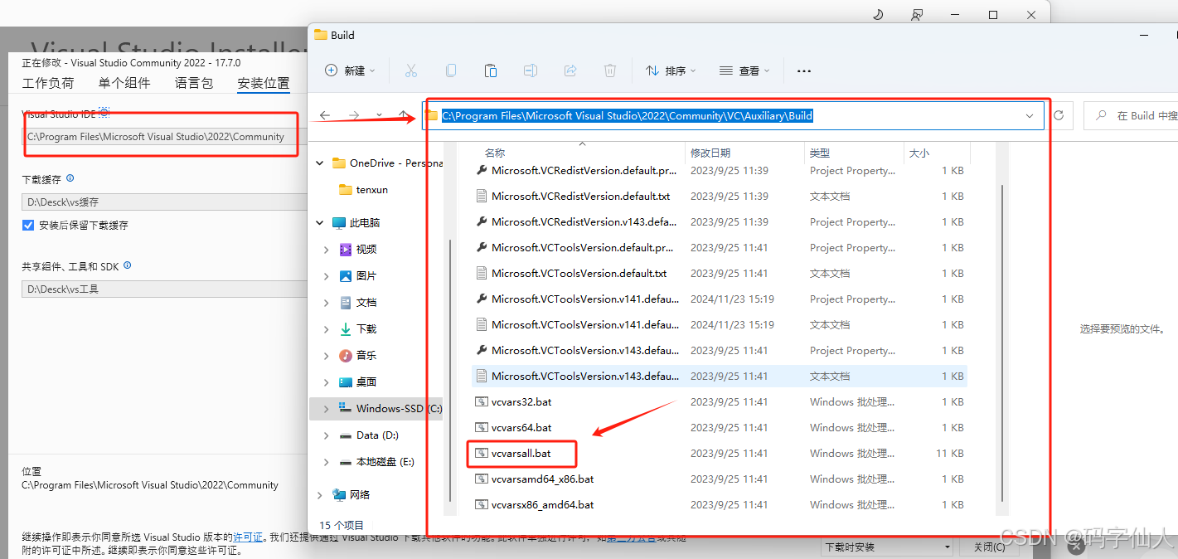The image size is (1178, 559).
Task: Sort files by 大小 column header
Action: click(x=935, y=153)
